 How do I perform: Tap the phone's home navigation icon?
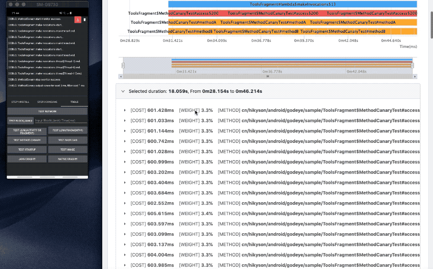(x=48, y=177)
